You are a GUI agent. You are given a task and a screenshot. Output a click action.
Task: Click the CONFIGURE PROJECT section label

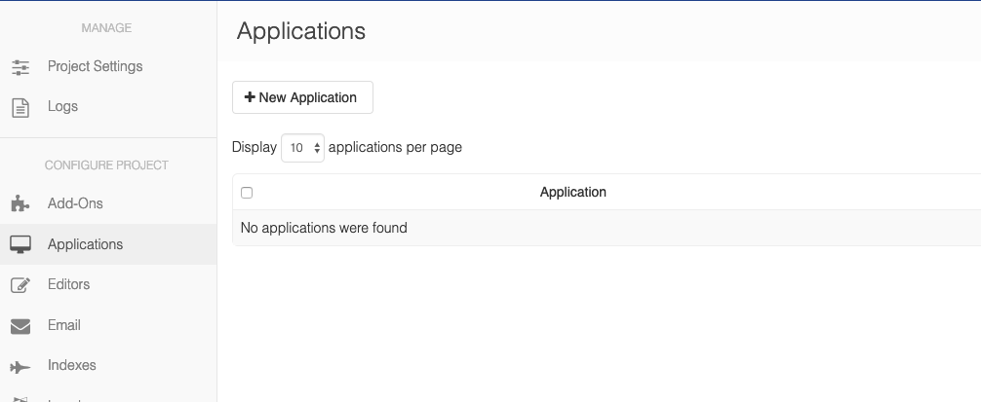[106, 165]
